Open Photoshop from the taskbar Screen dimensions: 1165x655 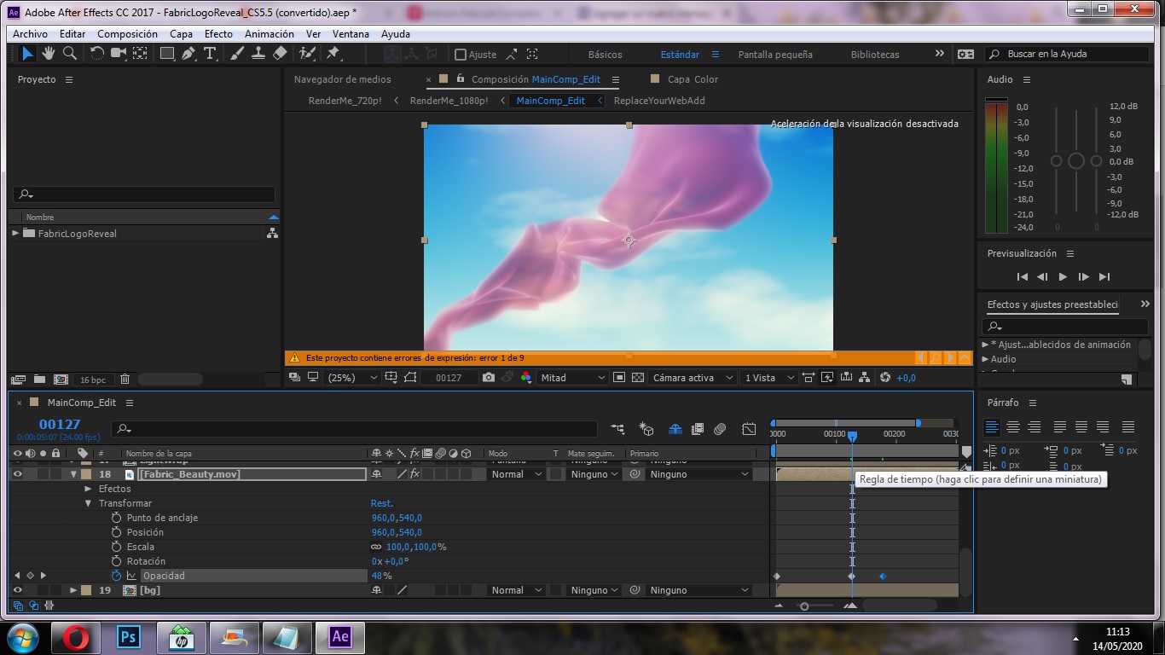point(129,637)
